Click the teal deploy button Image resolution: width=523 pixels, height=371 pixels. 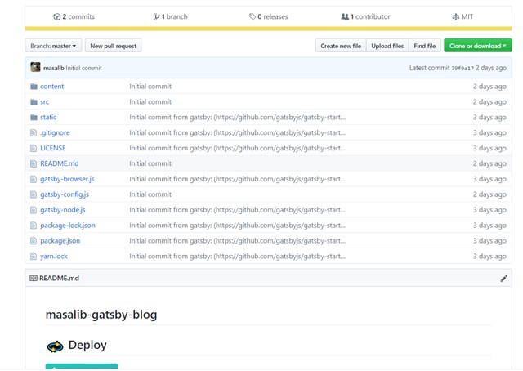click(82, 366)
